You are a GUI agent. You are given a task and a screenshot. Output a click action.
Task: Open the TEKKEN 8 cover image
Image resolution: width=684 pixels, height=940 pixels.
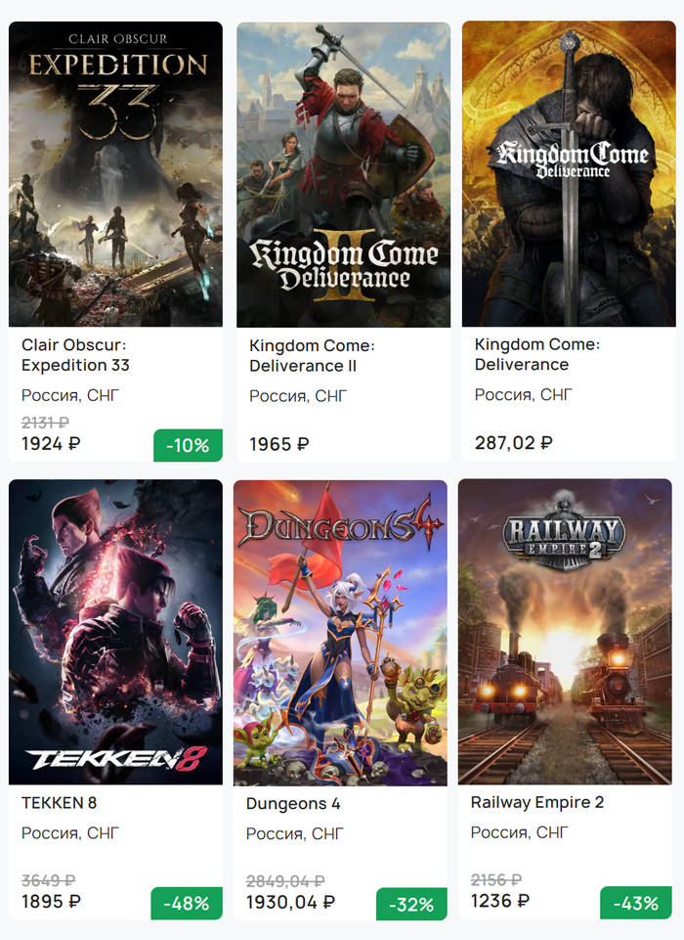(x=115, y=632)
